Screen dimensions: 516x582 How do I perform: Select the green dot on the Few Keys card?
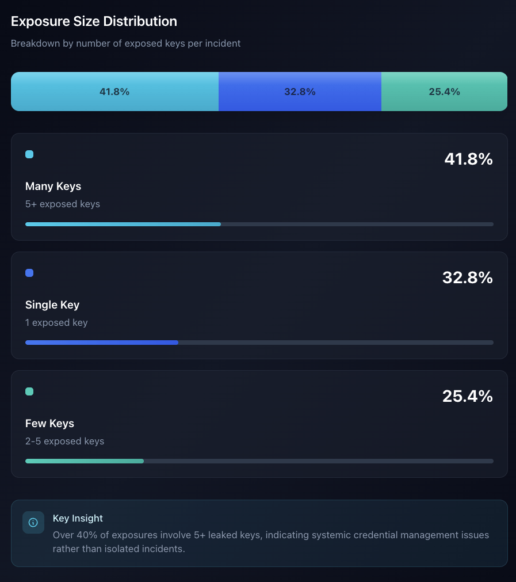pyautogui.click(x=29, y=391)
